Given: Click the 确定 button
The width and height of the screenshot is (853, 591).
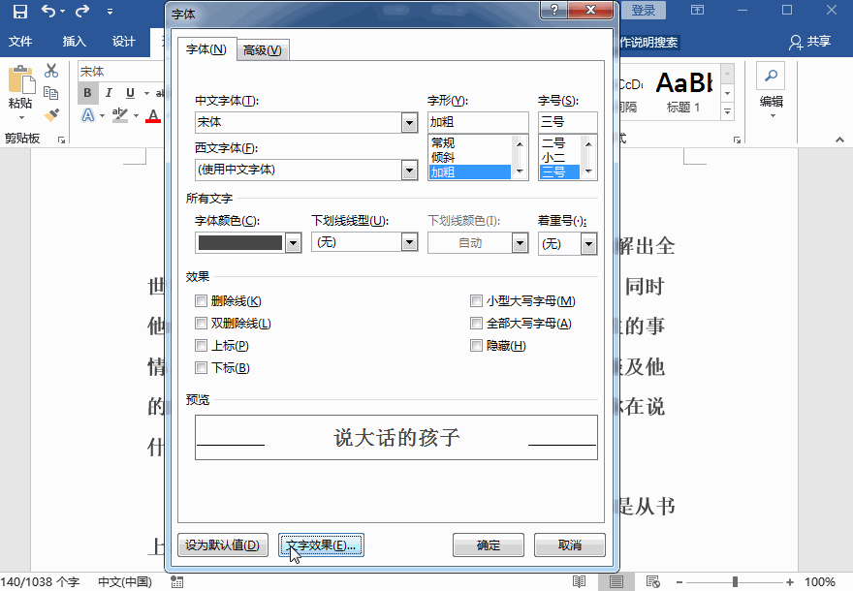Looking at the screenshot, I should [488, 544].
